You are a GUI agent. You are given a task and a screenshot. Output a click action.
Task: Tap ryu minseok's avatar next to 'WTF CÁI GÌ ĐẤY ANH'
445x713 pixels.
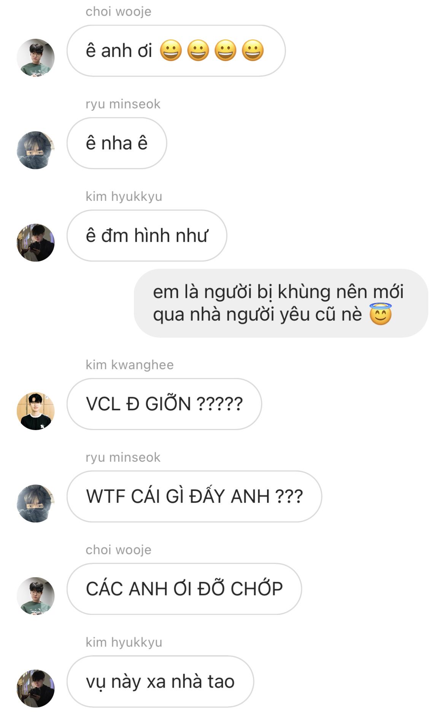(x=36, y=503)
